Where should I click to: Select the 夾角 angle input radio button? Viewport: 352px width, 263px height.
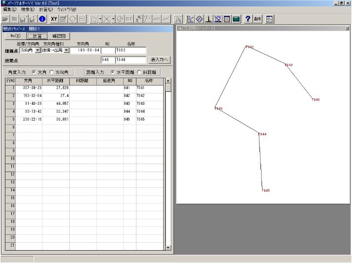34,72
